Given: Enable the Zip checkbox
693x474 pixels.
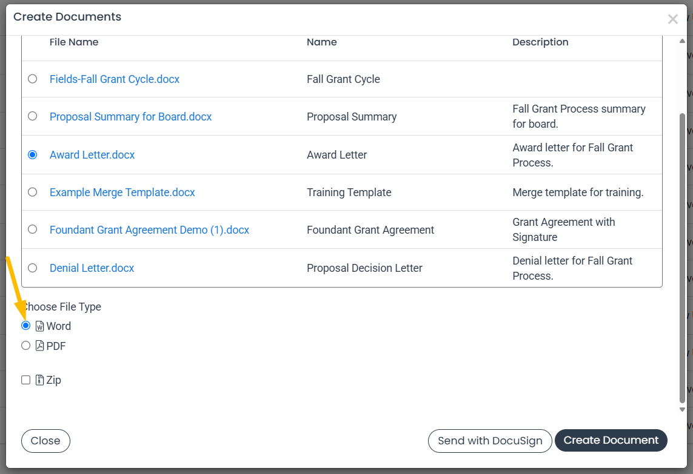Looking at the screenshot, I should [x=25, y=380].
